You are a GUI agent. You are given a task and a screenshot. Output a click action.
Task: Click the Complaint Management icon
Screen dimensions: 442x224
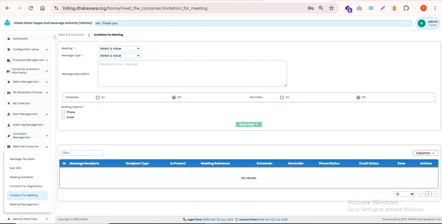(x=9, y=136)
